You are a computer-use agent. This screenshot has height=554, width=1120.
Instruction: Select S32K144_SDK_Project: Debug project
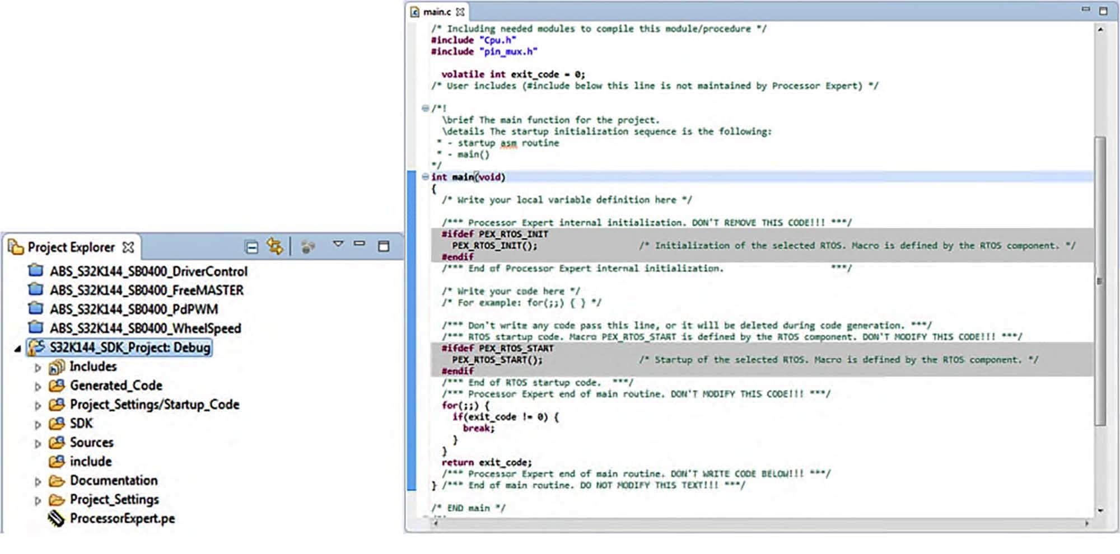130,348
